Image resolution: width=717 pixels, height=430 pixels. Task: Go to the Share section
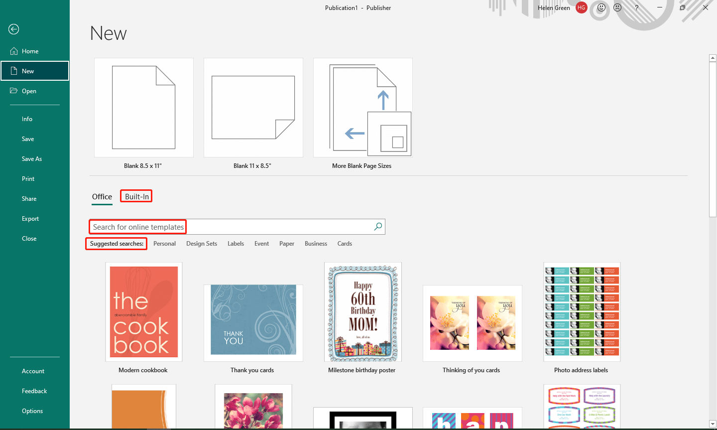[29, 199]
